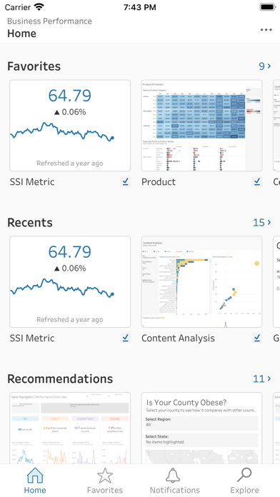Open the three-dot more options menu
280x497 pixels.
tap(266, 30)
